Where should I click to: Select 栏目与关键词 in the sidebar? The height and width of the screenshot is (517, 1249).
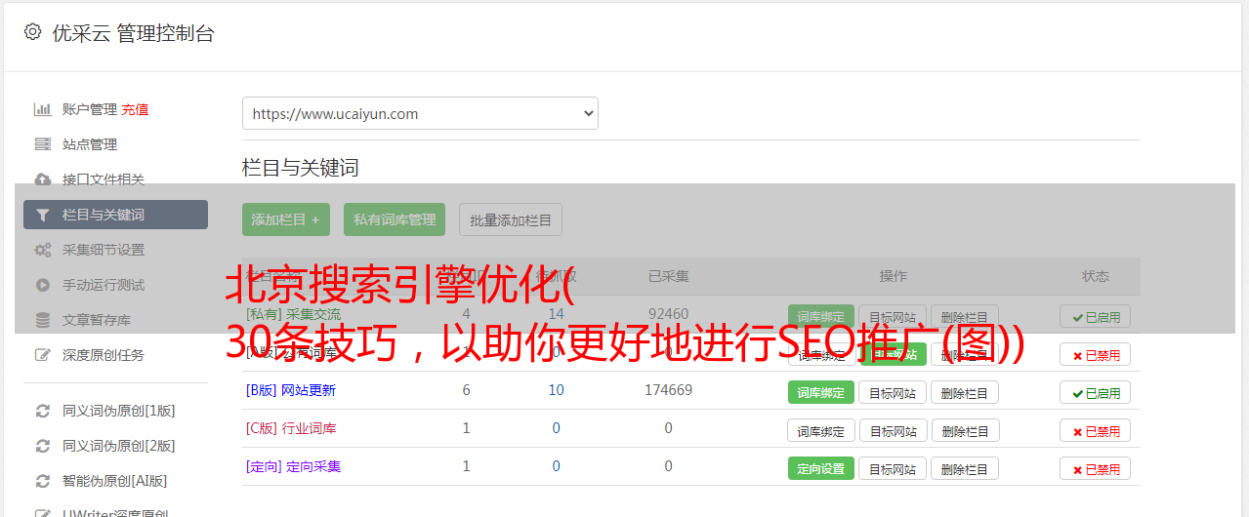click(115, 215)
